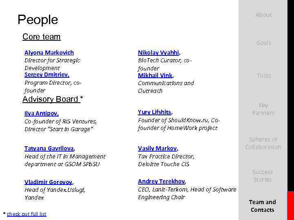The width and height of the screenshot is (294, 220).
Task: Switch to the Tools tab
Action: [x=263, y=76]
